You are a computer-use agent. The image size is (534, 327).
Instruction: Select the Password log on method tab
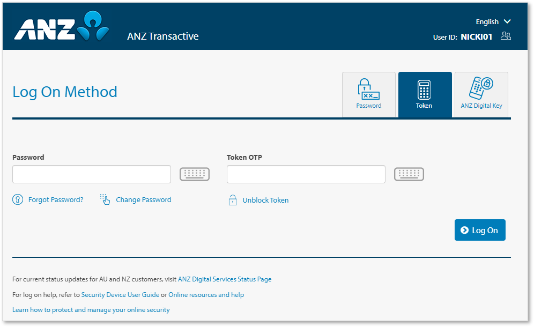(x=369, y=94)
